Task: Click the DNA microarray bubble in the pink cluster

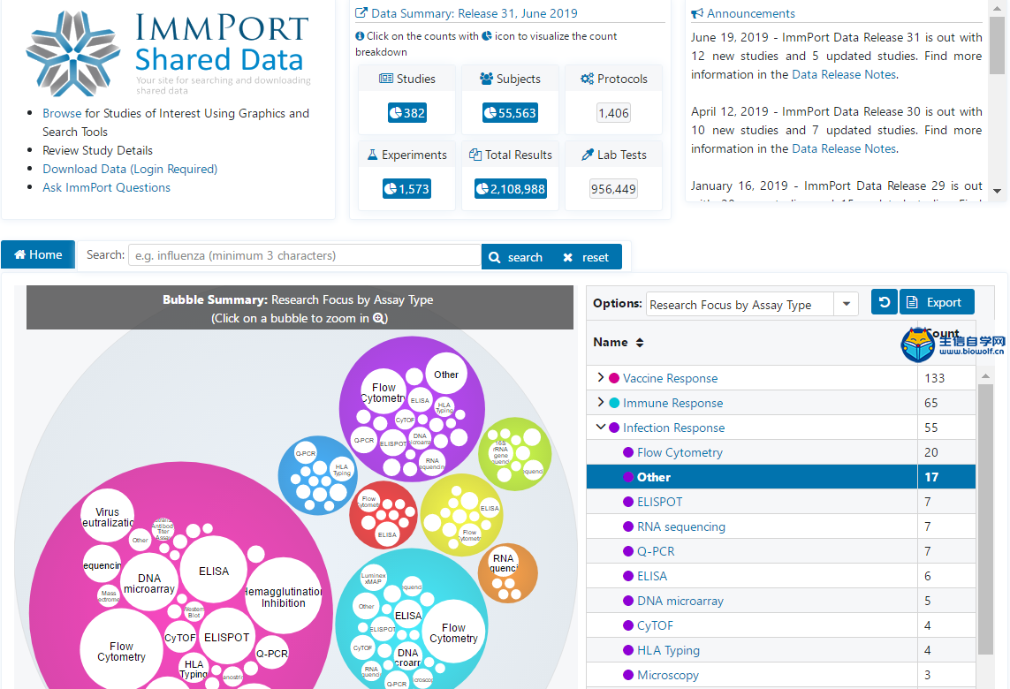Action: 149,583
